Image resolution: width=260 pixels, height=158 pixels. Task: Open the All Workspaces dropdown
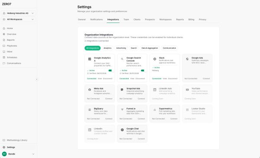click(18, 19)
